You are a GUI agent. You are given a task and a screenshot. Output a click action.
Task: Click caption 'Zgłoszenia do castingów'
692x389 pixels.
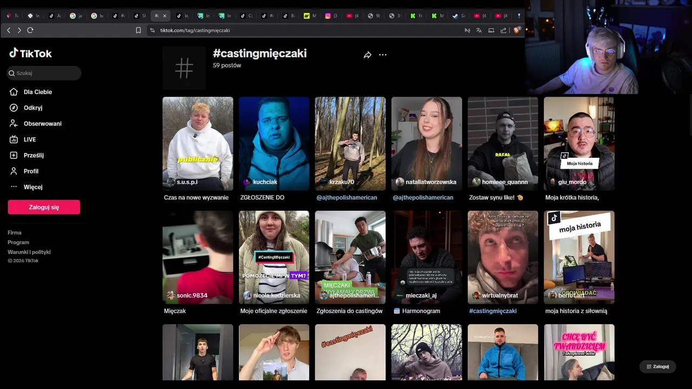(x=349, y=311)
